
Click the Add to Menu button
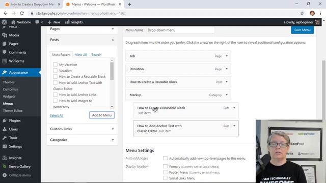click(102, 115)
